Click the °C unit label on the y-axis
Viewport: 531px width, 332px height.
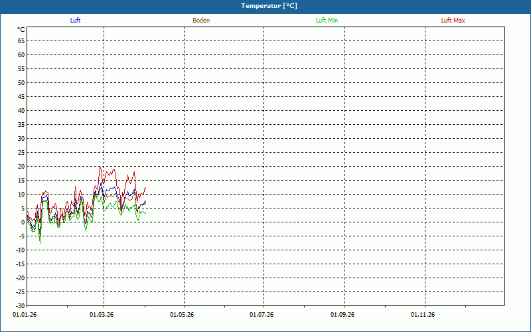coord(21,30)
